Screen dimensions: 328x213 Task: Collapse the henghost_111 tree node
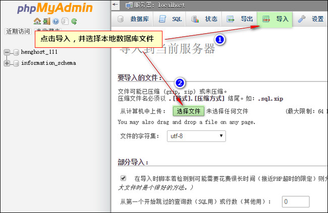(7, 52)
